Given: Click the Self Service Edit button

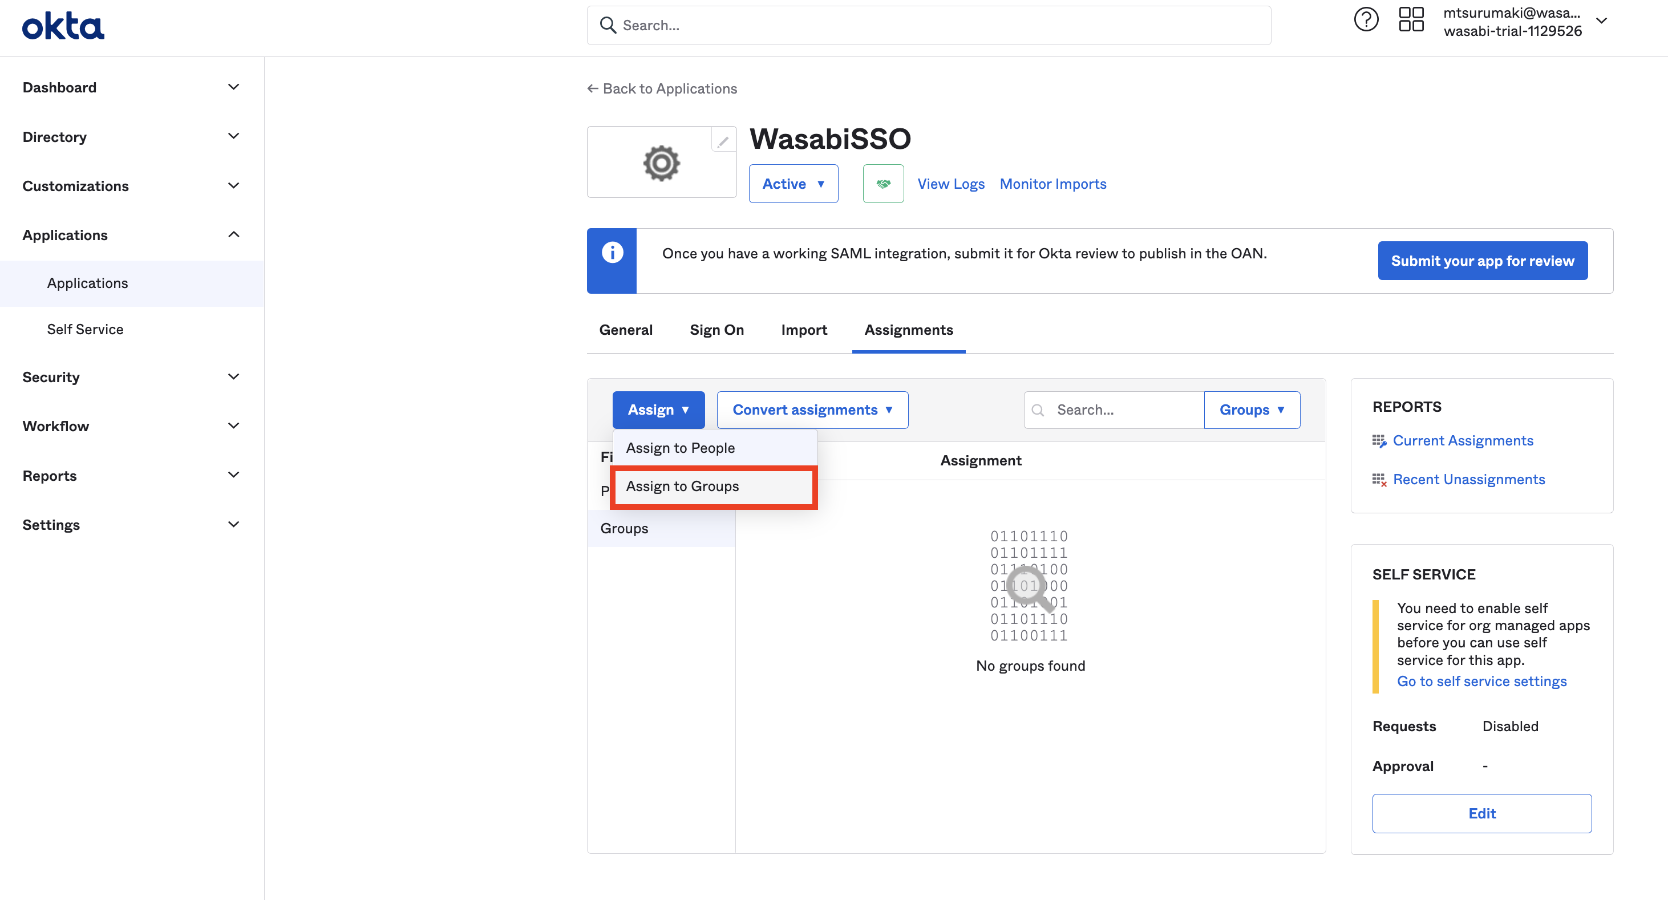Looking at the screenshot, I should pos(1481,814).
